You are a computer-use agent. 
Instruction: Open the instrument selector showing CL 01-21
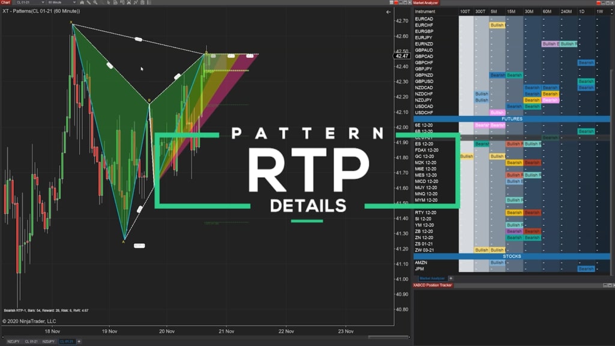click(30, 2)
